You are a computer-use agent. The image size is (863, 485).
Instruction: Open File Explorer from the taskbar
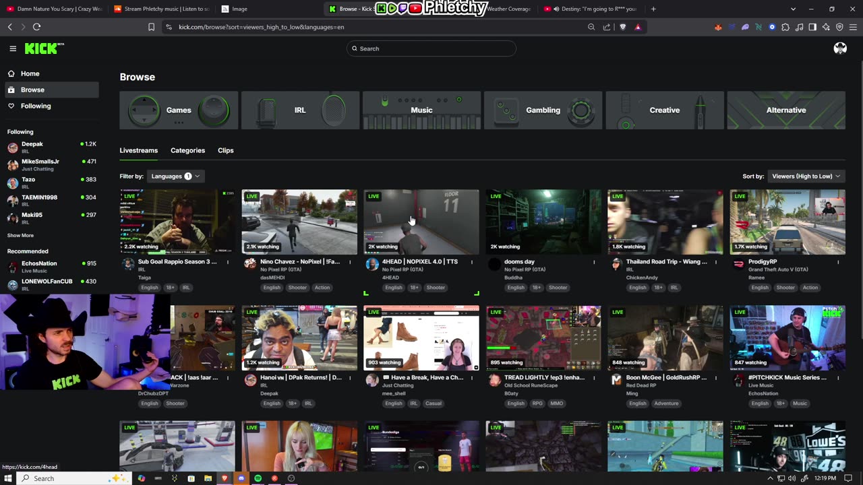[208, 478]
